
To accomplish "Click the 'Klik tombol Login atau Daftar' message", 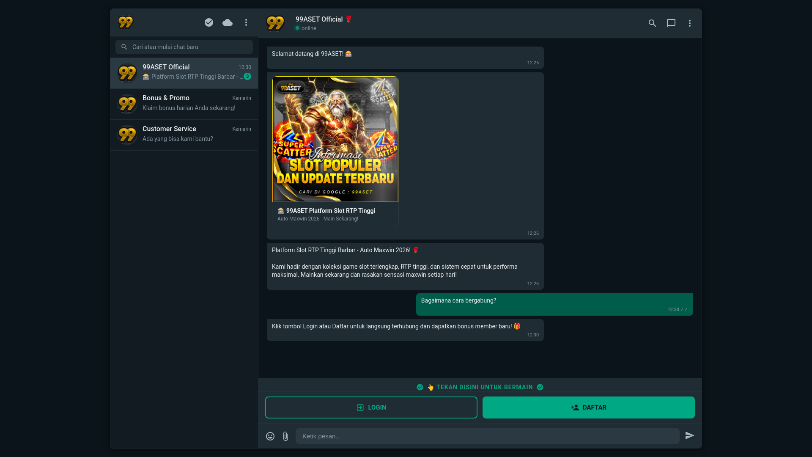I will click(x=405, y=330).
